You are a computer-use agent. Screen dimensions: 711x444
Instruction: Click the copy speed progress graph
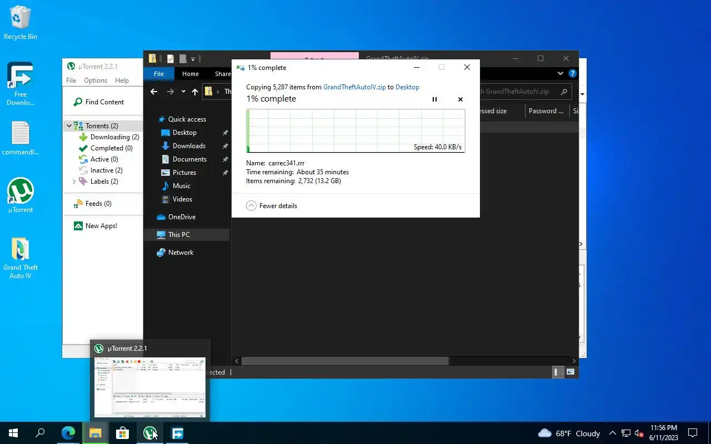point(355,130)
